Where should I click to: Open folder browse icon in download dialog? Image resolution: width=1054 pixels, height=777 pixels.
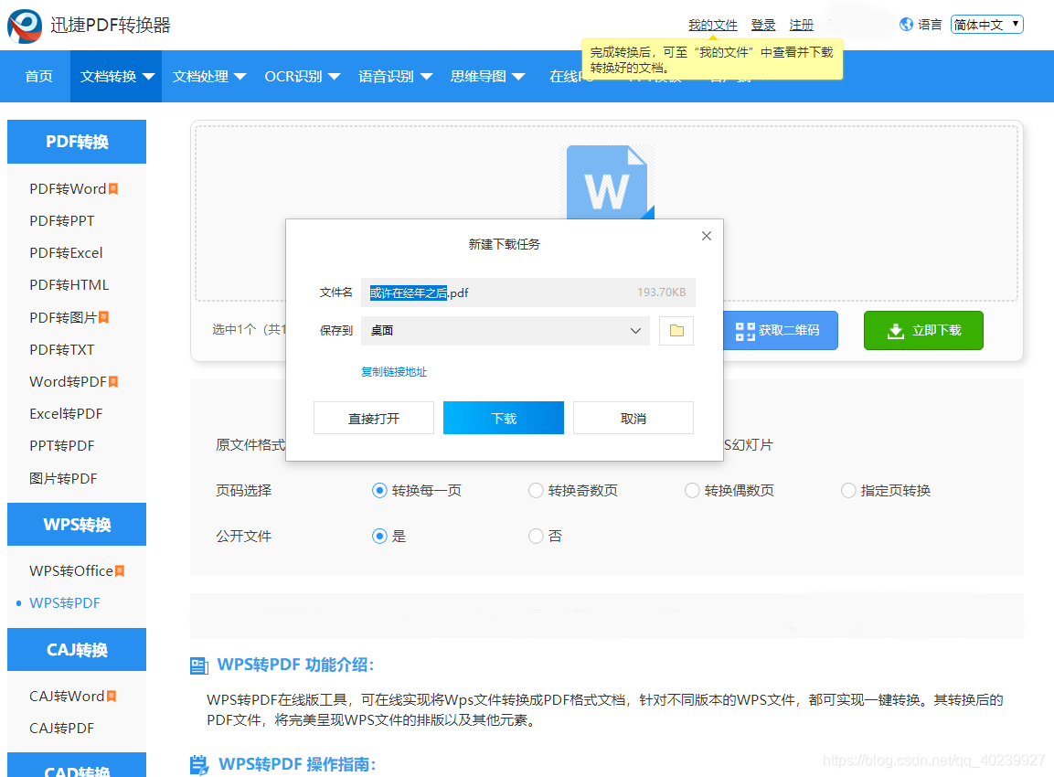tap(676, 331)
